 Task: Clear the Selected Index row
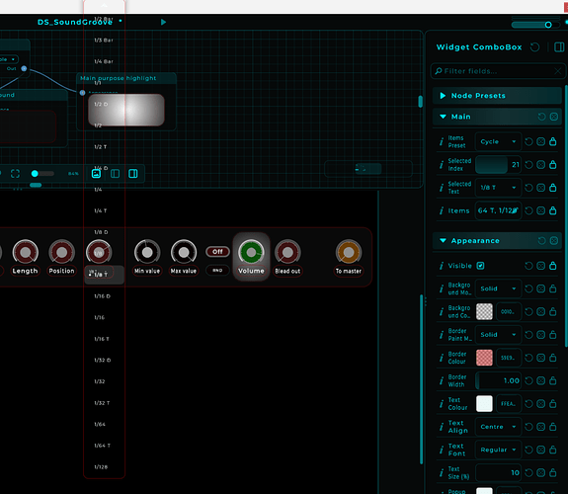click(x=540, y=165)
